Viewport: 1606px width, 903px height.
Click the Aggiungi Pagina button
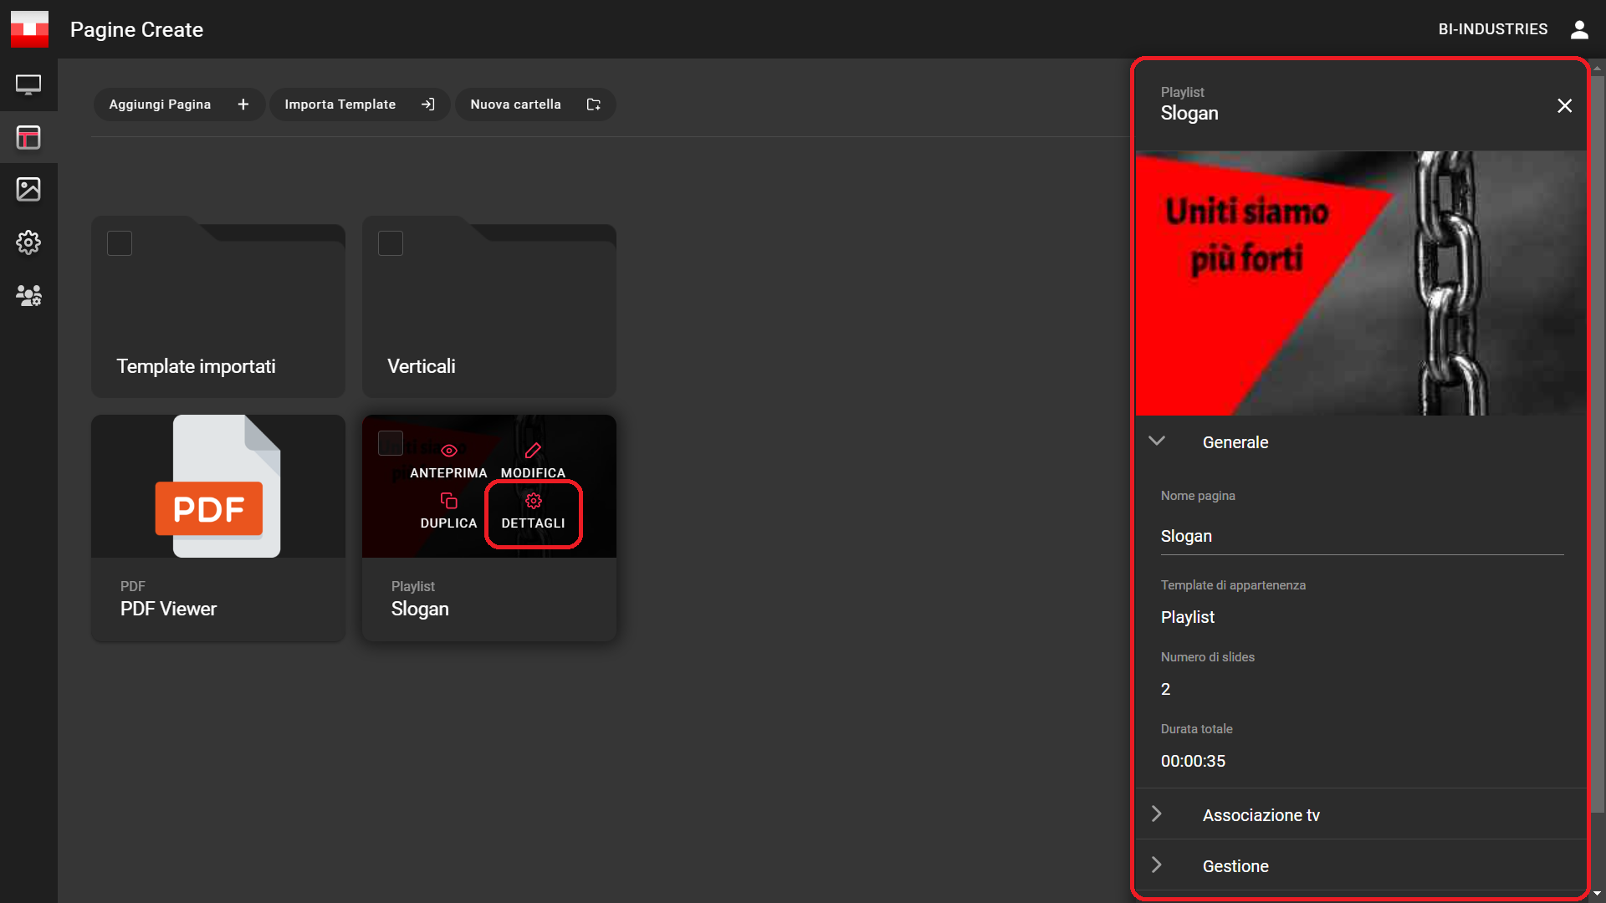(x=179, y=105)
